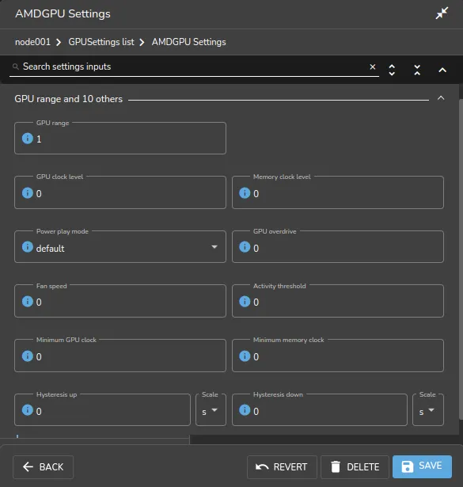Expand all sections with the unfold icon
Viewport: 463px width, 487px height.
coord(392,70)
